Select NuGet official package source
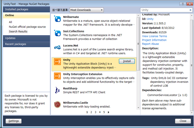This screenshot has height=128, width=194. [x=27, y=27]
